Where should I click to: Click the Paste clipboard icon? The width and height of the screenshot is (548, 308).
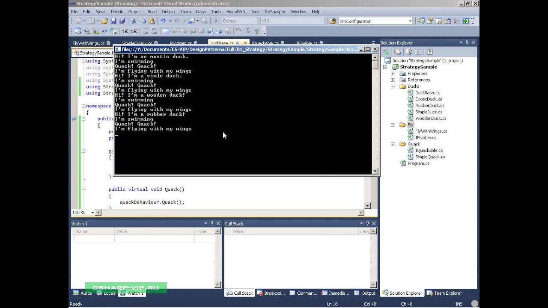[151, 21]
